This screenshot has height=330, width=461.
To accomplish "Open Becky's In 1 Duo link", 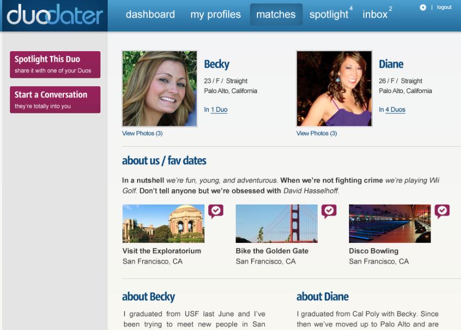I will (216, 110).
